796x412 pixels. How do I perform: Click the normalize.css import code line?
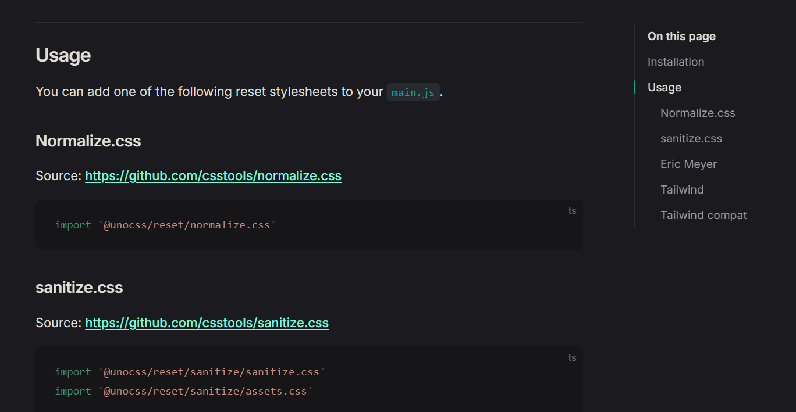pyautogui.click(x=165, y=225)
